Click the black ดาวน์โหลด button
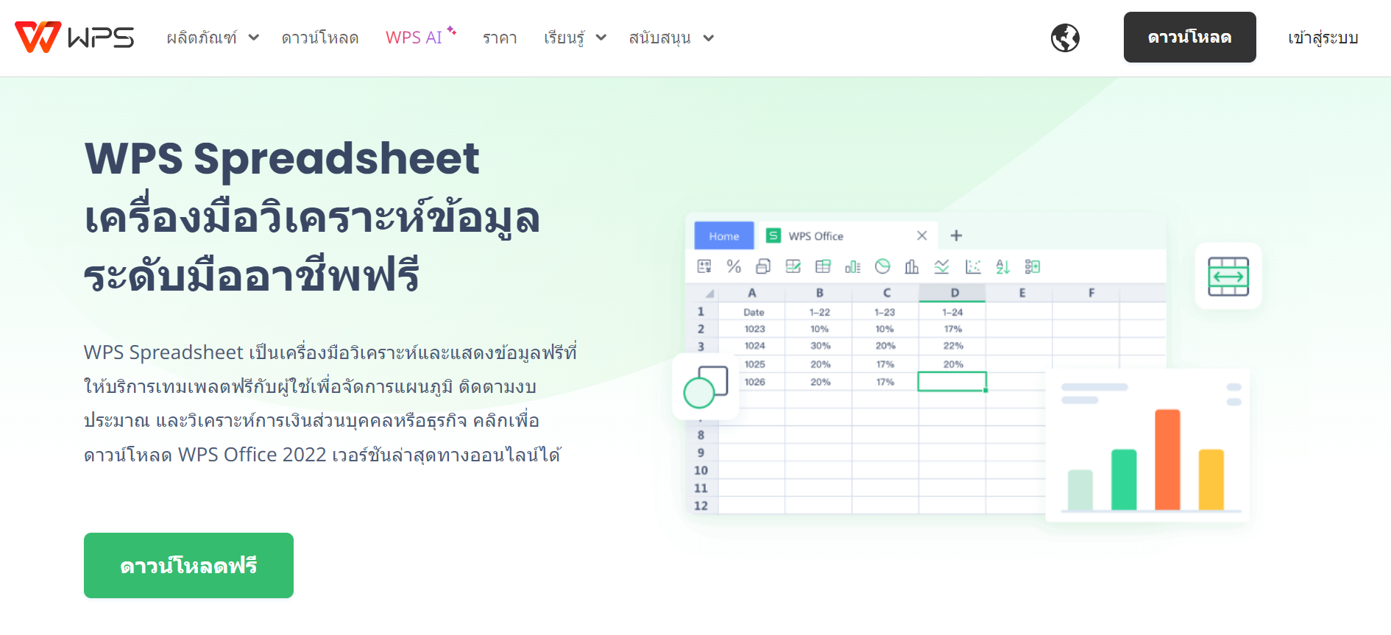1391x635 pixels. coord(1189,38)
